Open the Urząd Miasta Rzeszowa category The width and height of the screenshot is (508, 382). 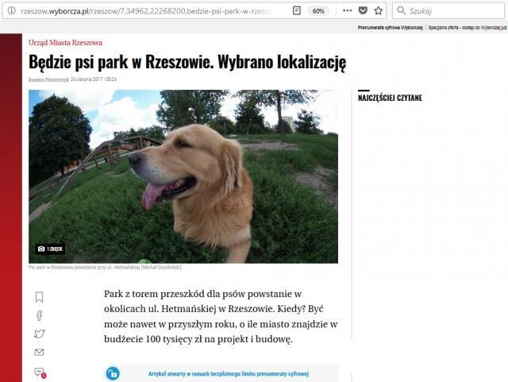65,43
